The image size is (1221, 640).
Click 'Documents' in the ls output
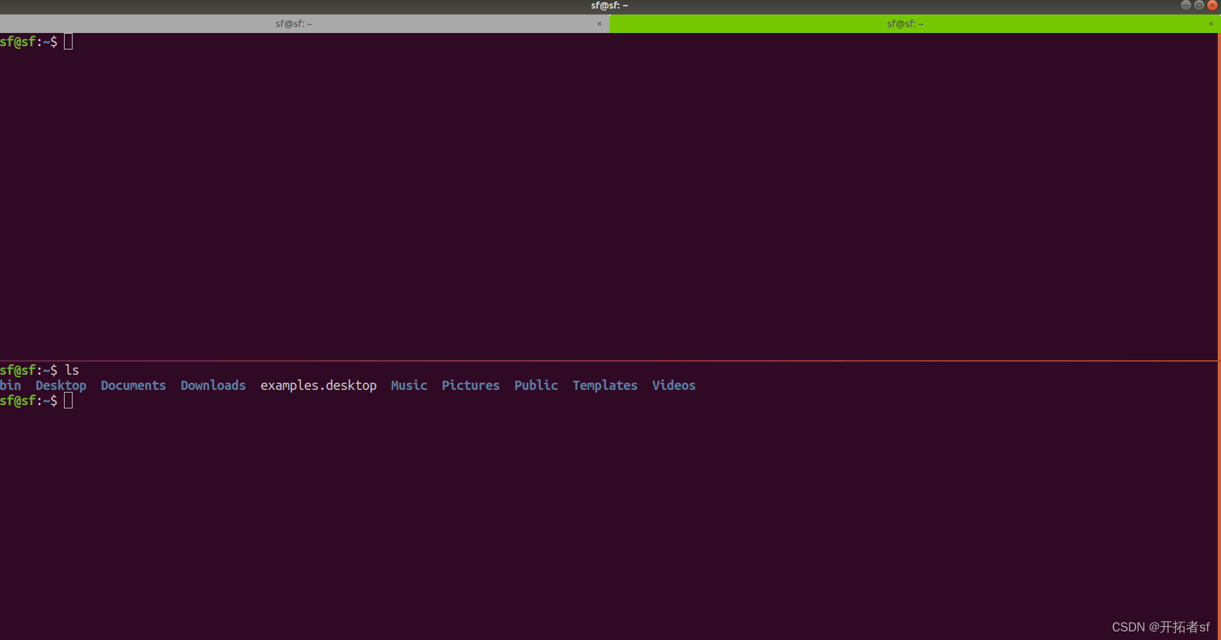pos(133,385)
